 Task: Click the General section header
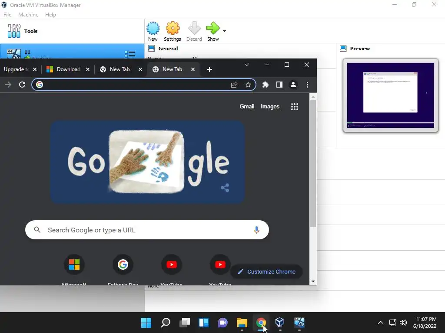(x=168, y=49)
